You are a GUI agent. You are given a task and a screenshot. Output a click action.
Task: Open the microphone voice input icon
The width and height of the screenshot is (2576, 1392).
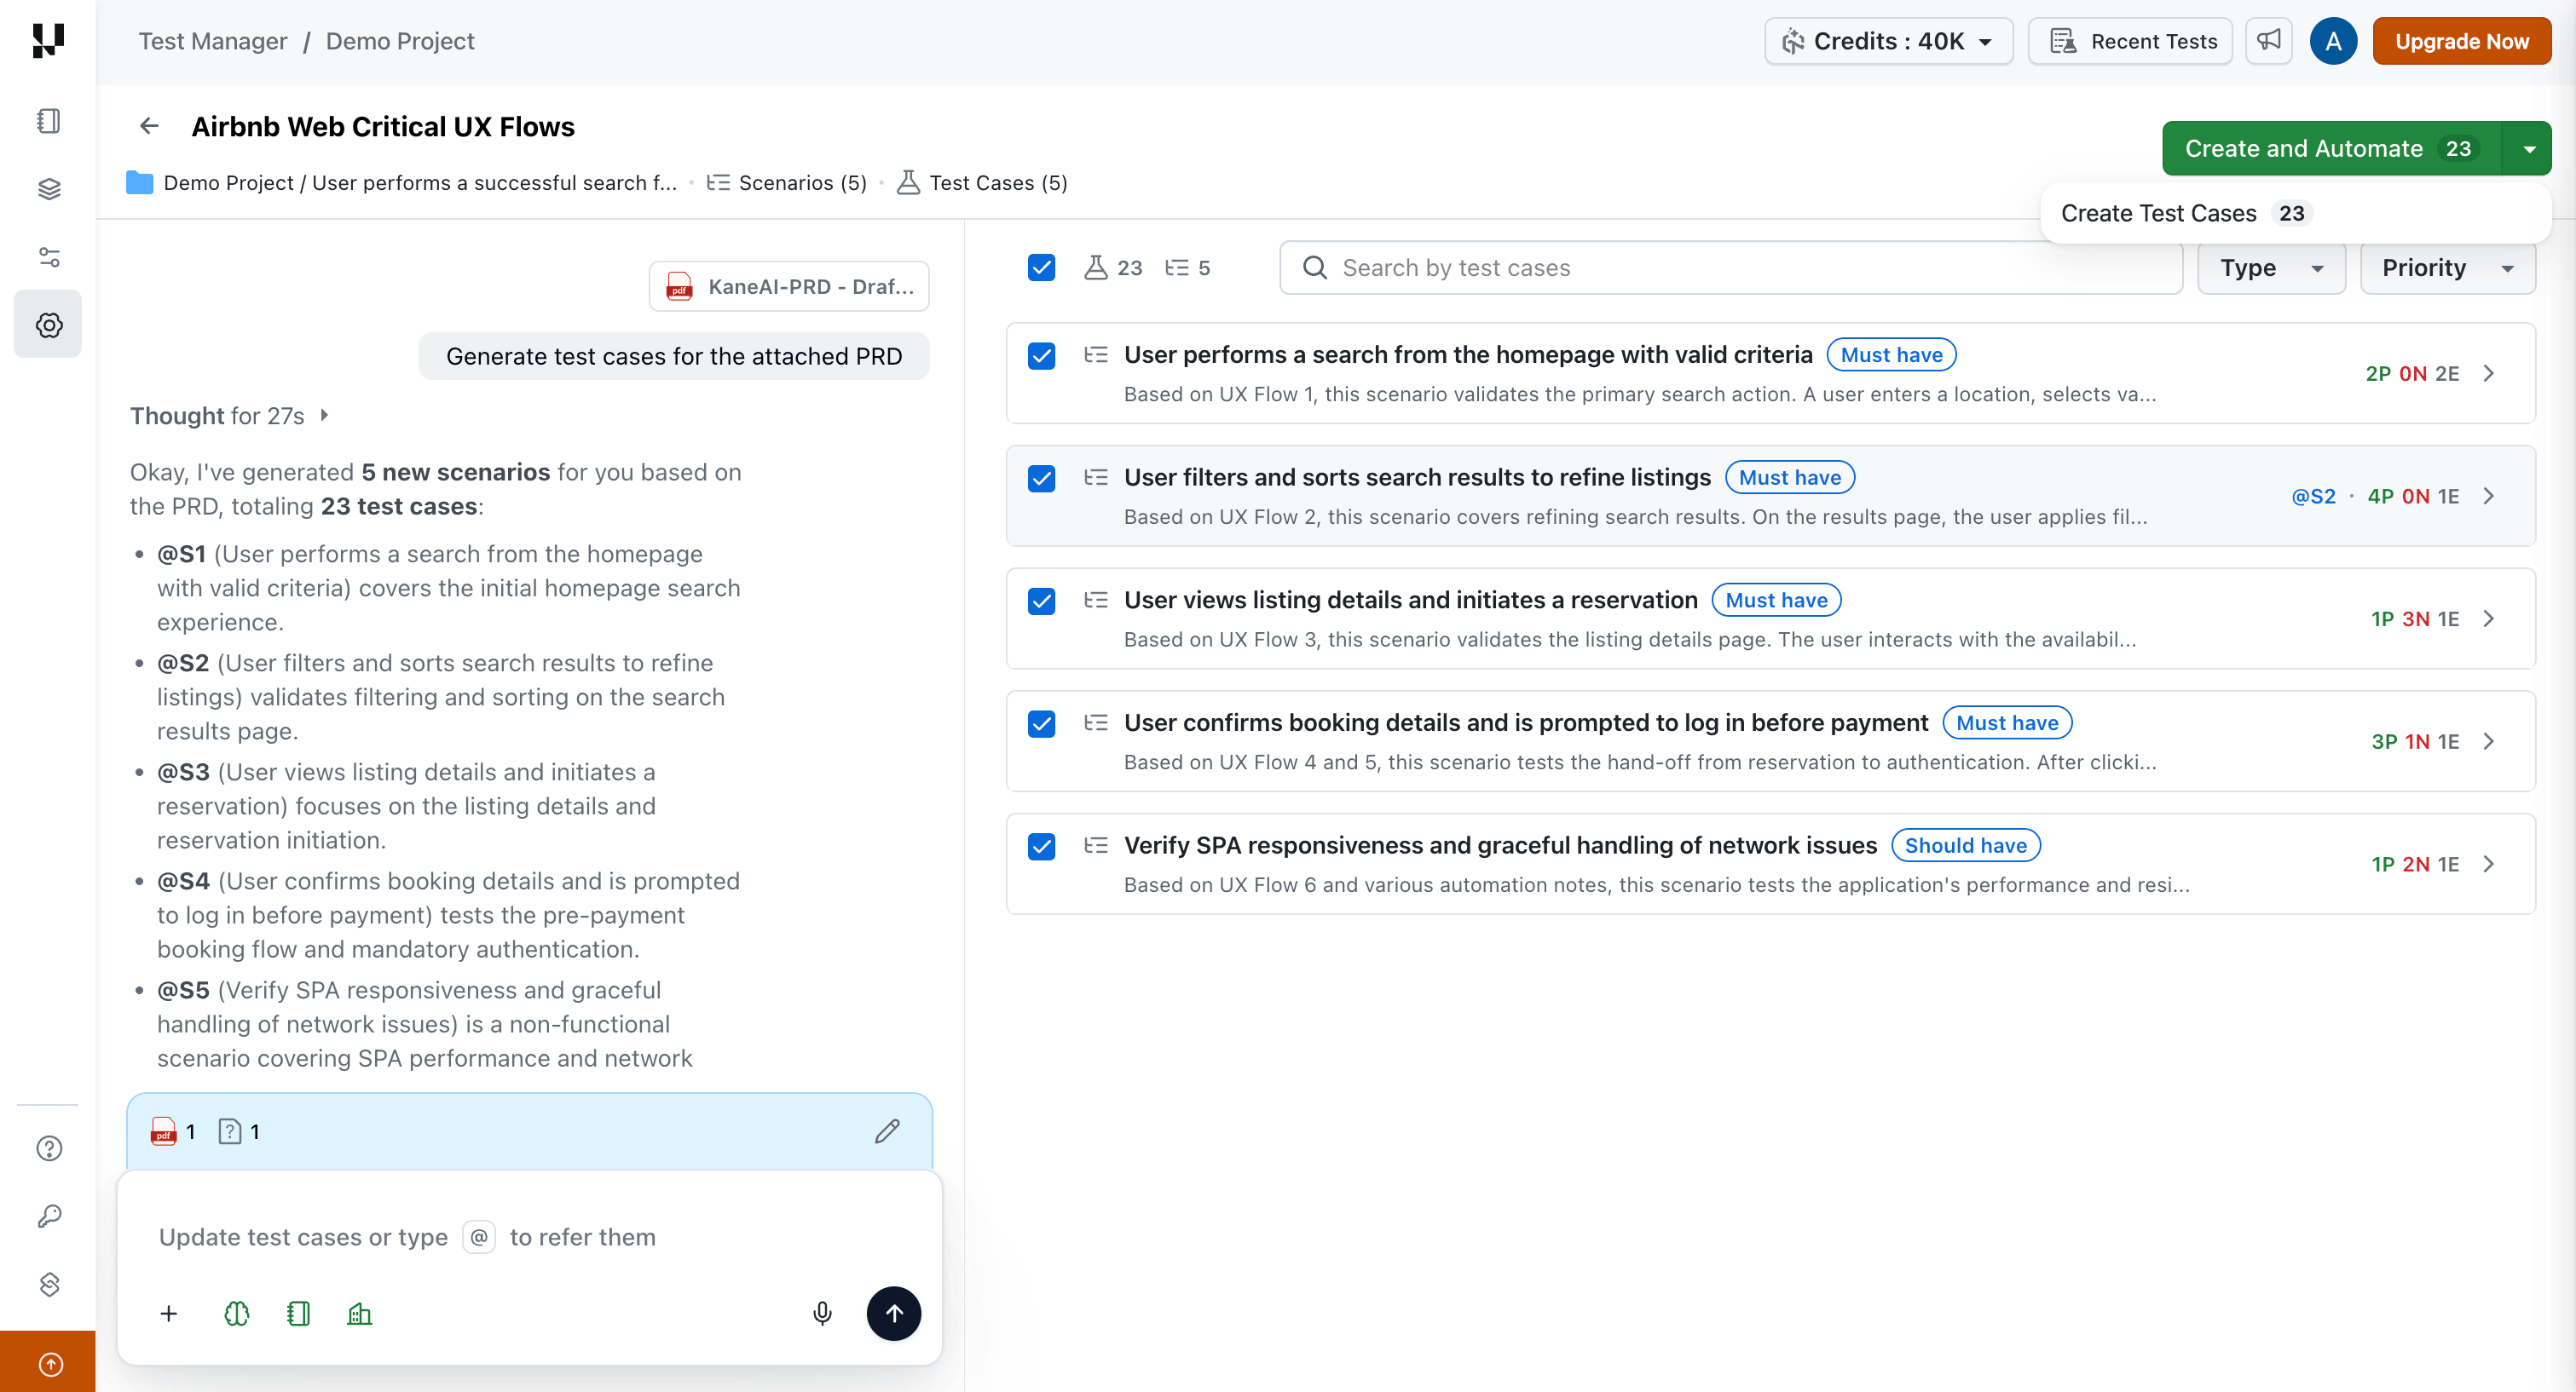coord(822,1313)
